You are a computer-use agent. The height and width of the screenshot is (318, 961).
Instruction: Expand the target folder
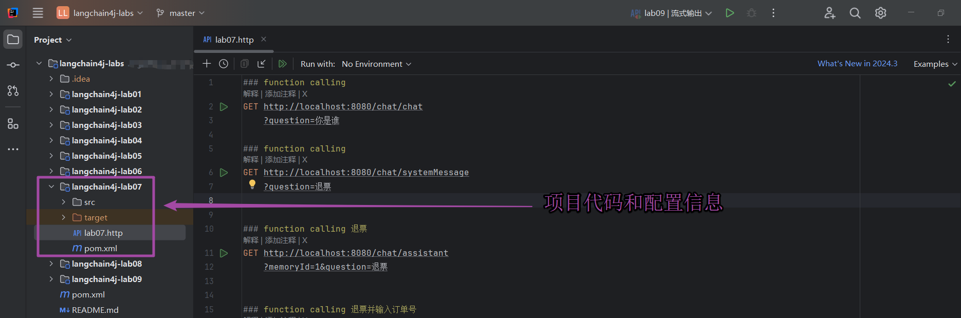coord(64,217)
